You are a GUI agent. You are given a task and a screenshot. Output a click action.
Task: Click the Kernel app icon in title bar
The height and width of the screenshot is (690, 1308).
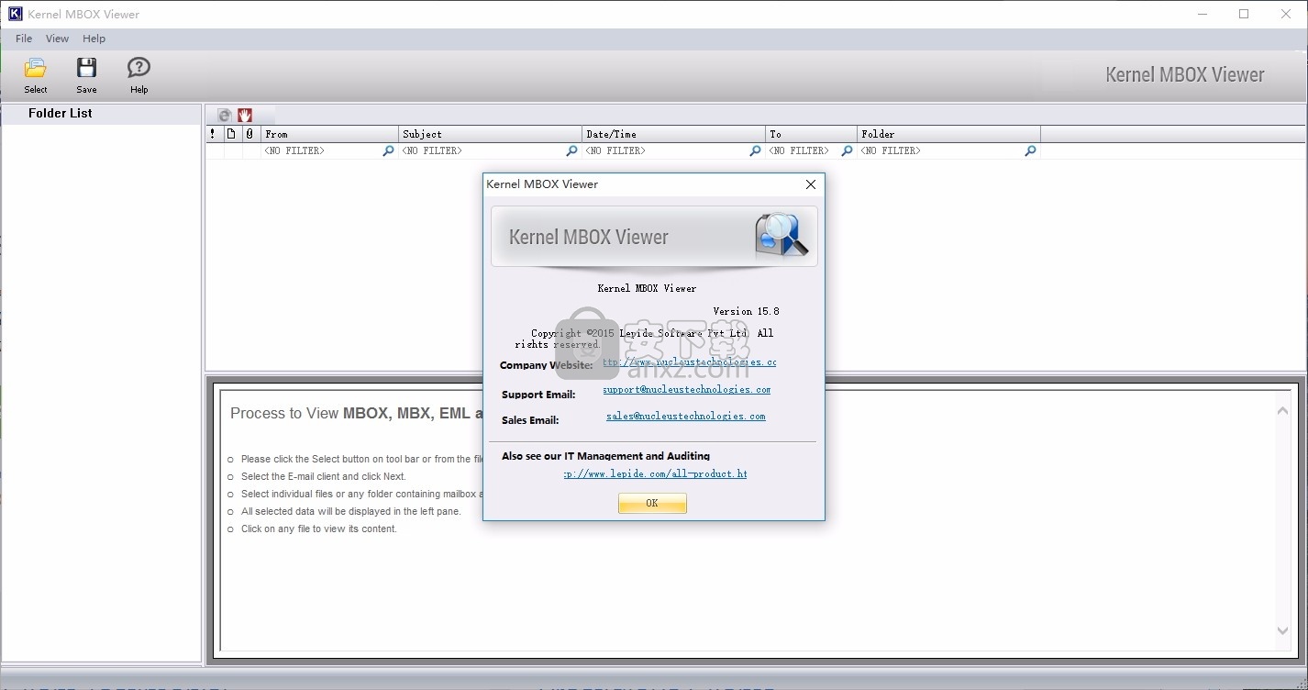(x=15, y=14)
